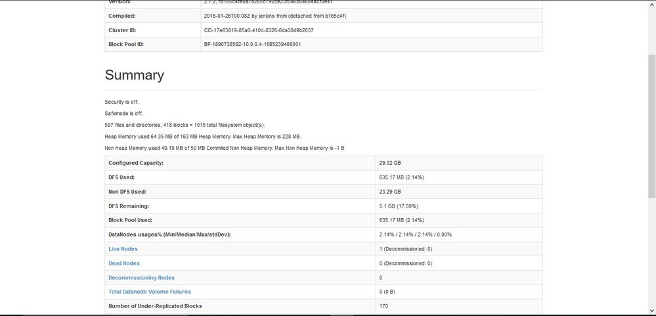
Task: Open Total Datanode Volume Failures link
Action: pyautogui.click(x=149, y=292)
